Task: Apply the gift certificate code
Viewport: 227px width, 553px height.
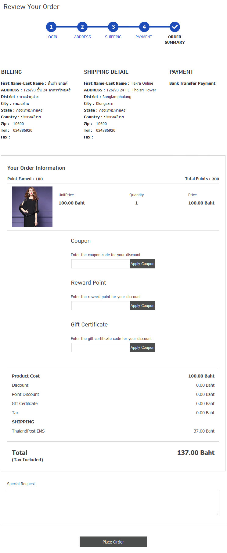Action: (142, 348)
